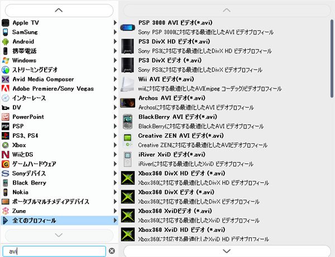Image resolution: width=335 pixels, height=257 pixels.
Task: Select the Avid Media Composer category
Action: point(59,79)
